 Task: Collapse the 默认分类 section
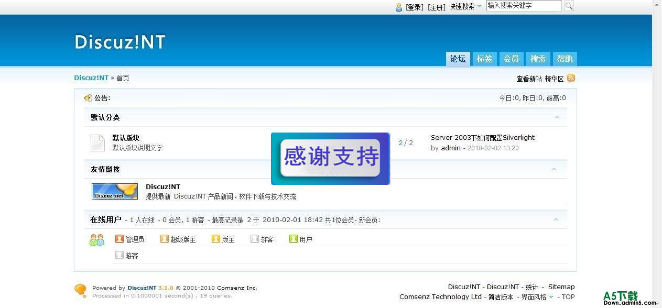tap(557, 117)
